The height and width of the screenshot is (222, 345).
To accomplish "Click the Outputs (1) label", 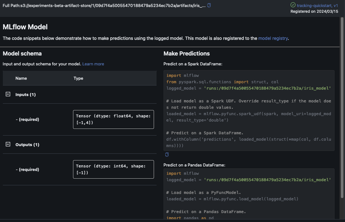I will (x=27, y=145).
